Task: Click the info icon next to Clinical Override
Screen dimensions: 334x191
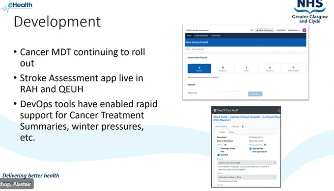Action: point(265,144)
